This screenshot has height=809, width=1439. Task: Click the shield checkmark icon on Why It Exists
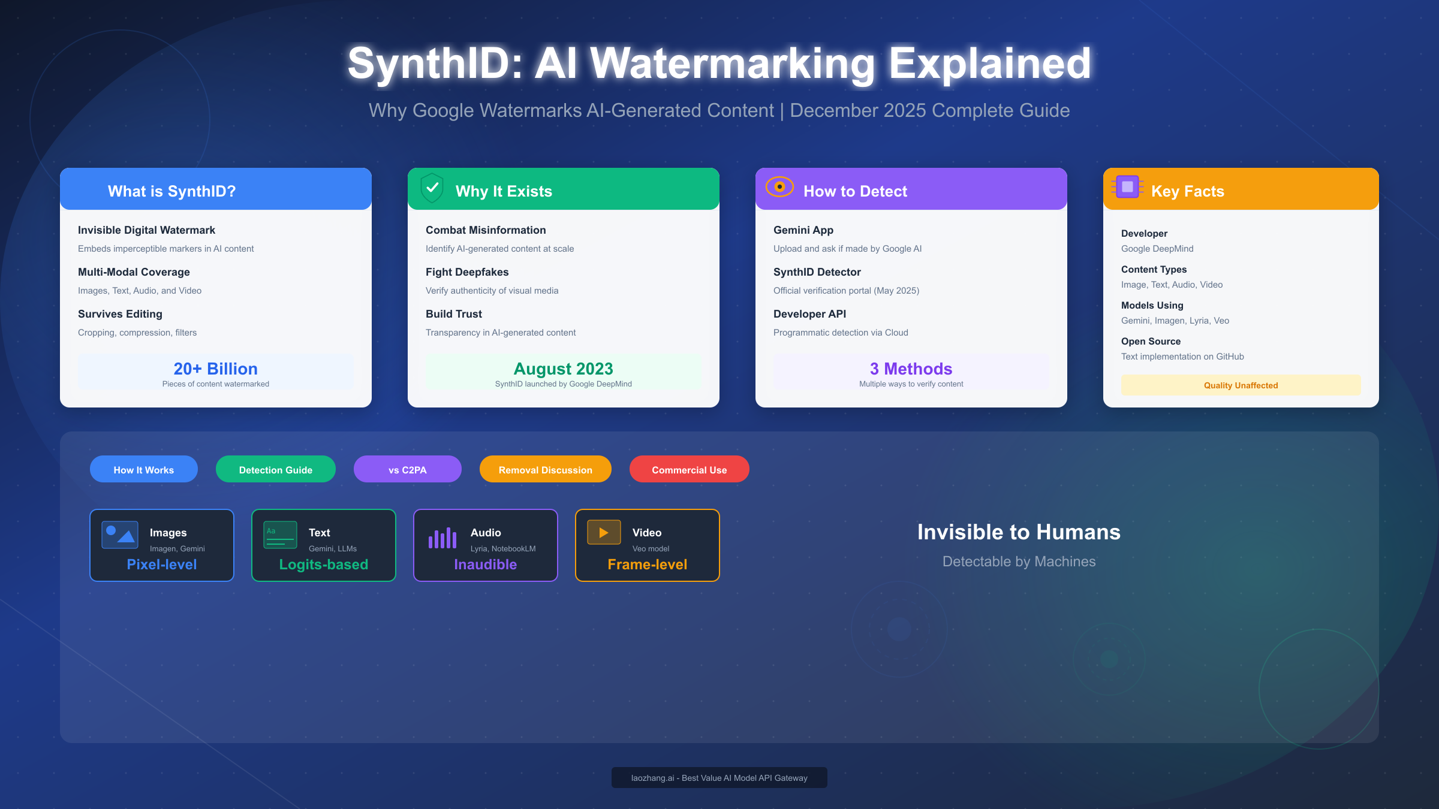tap(433, 188)
